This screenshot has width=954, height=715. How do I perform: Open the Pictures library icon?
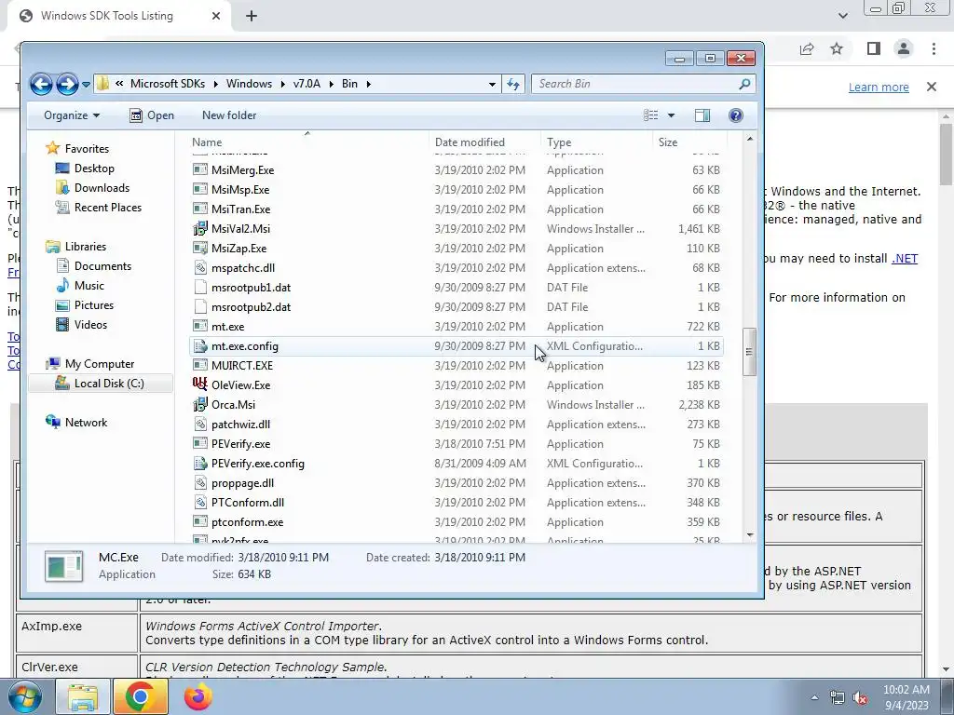62,305
